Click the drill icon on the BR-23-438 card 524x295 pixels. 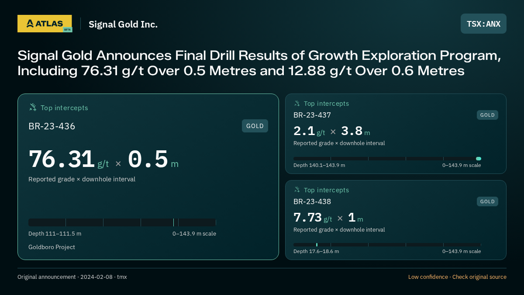point(297,190)
